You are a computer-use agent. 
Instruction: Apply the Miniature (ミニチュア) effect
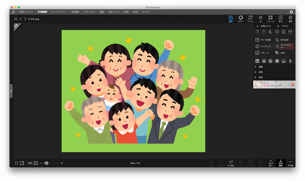point(263,46)
